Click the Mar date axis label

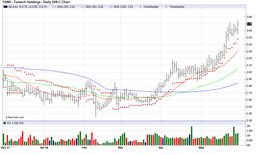tap(120, 148)
